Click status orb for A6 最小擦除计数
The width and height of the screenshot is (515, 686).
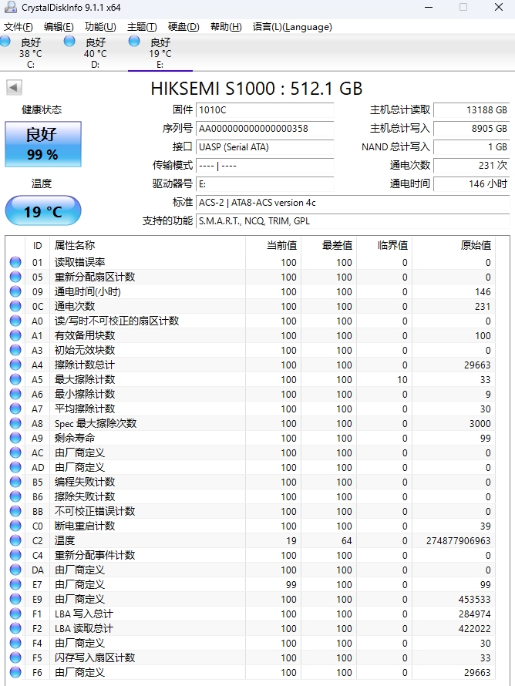coord(15,394)
